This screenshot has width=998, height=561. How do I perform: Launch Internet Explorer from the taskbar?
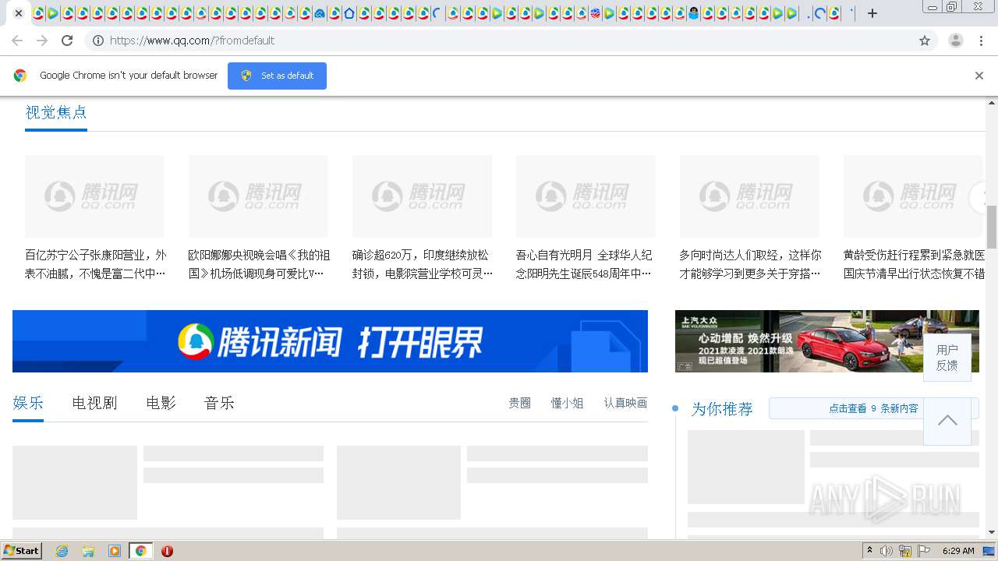62,551
